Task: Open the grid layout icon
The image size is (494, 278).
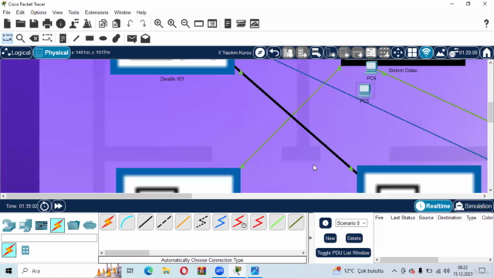Action: (412, 53)
